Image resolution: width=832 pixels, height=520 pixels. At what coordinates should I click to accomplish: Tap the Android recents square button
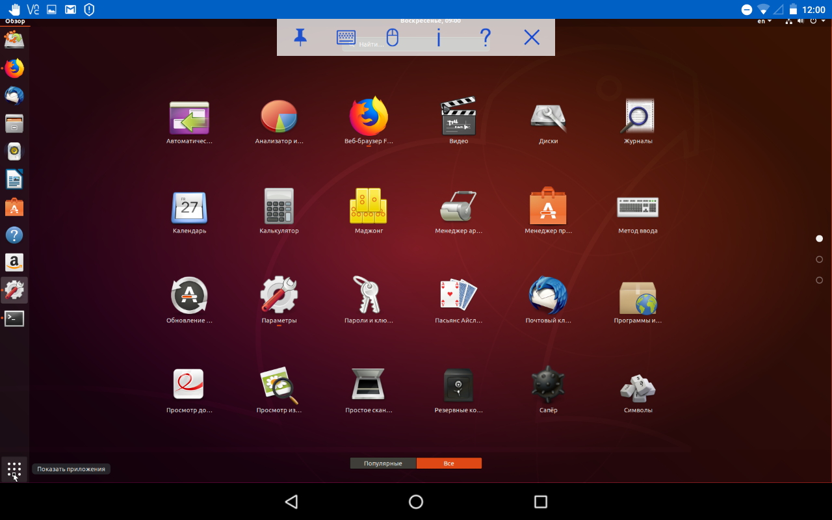click(541, 501)
